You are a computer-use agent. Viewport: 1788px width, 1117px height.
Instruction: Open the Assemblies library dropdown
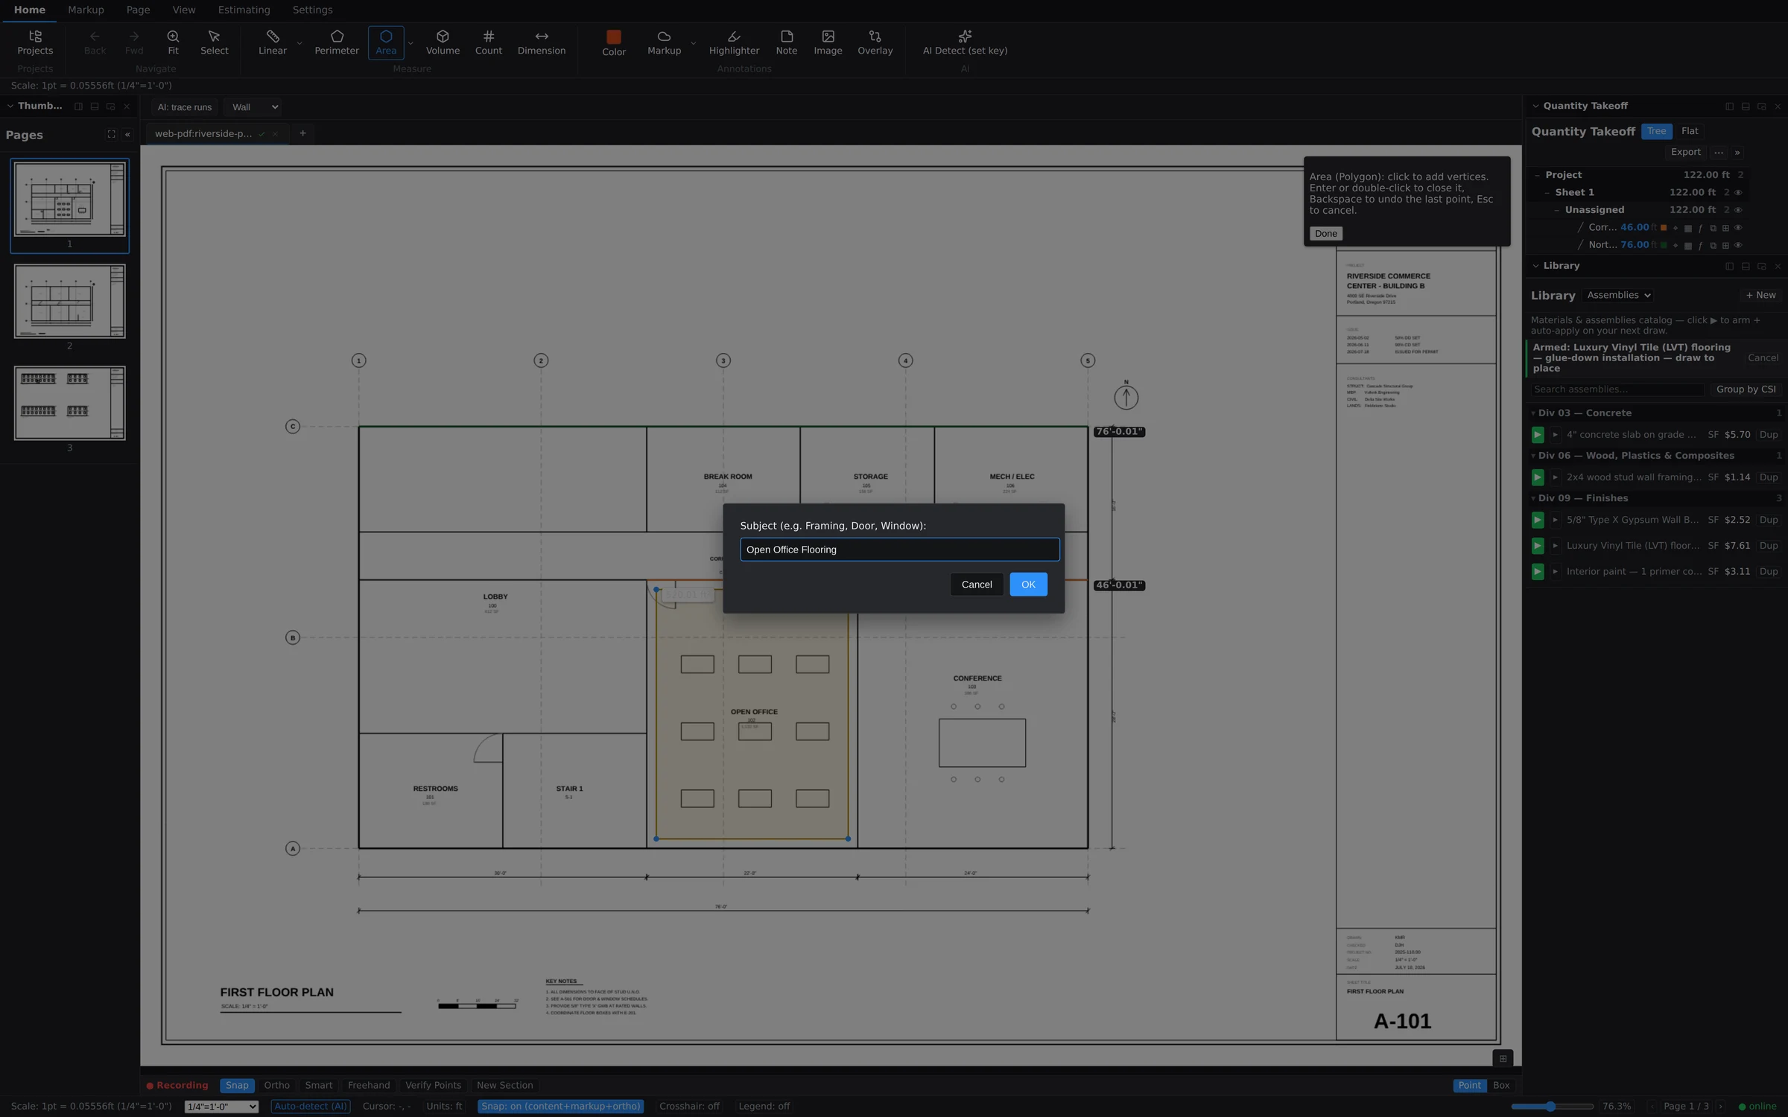[x=1618, y=296]
